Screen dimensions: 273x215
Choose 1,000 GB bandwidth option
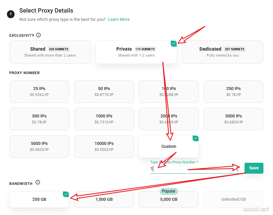pyautogui.click(x=104, y=199)
